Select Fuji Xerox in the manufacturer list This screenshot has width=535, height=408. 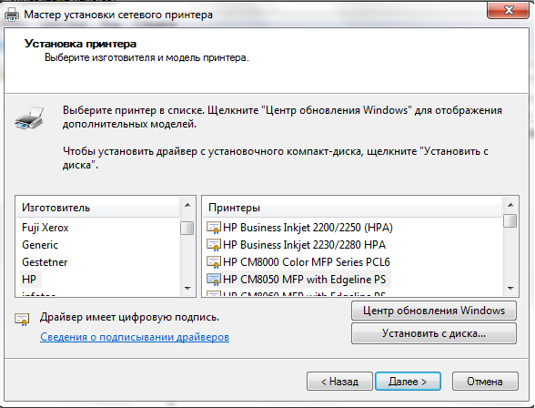pyautogui.click(x=45, y=228)
